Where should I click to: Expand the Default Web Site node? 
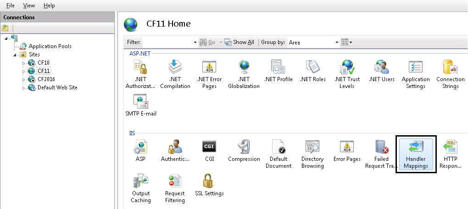tap(24, 88)
